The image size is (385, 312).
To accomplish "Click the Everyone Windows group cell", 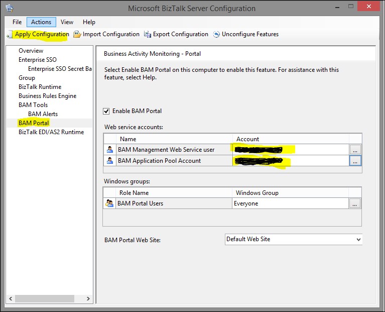I will pyautogui.click(x=290, y=203).
